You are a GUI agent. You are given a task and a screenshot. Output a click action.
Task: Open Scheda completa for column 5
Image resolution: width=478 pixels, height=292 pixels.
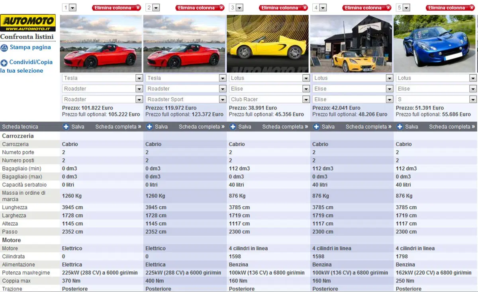(x=452, y=127)
